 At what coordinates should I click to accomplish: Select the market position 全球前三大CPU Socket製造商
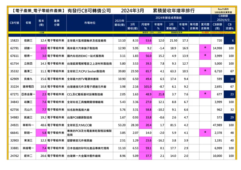(x=86, y=71)
